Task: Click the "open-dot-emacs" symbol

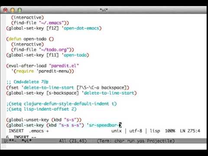Action: (81, 28)
